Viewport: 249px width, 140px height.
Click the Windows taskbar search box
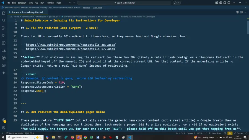pyautogui.click(x=25, y=138)
